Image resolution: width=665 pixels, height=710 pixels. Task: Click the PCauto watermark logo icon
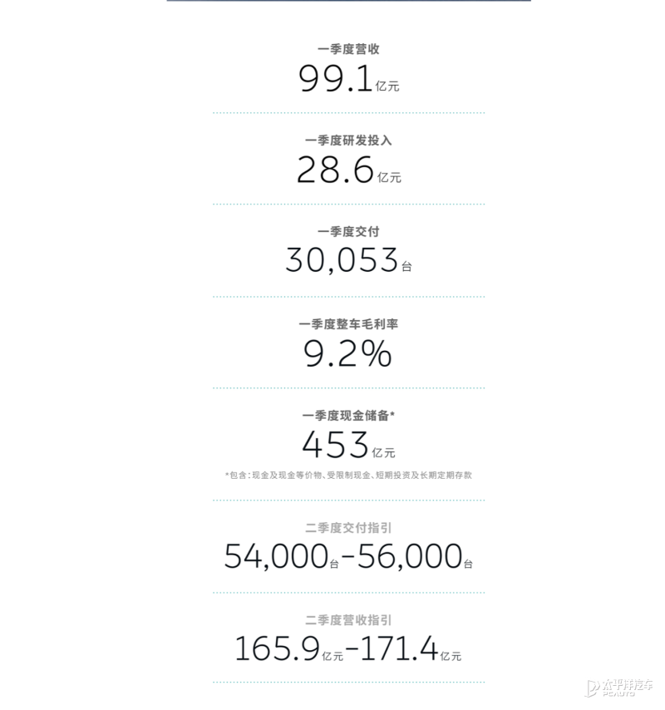click(592, 688)
